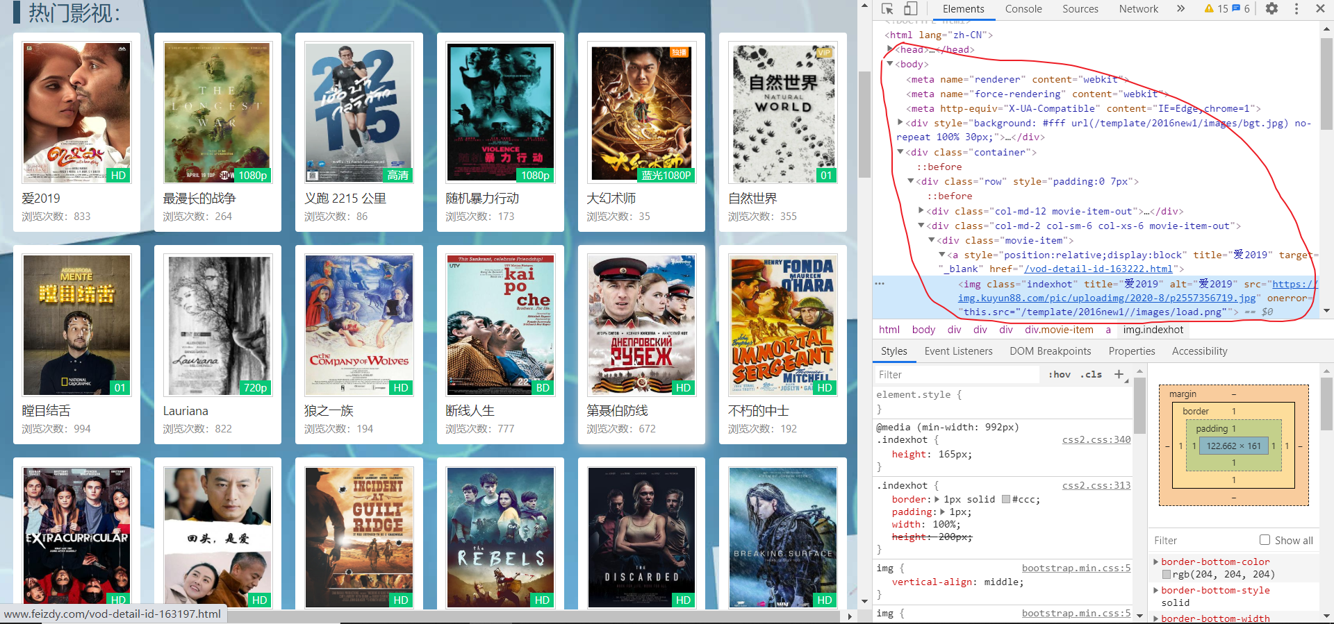Select the Styles sub-tab
1334x624 pixels.
pyautogui.click(x=894, y=351)
